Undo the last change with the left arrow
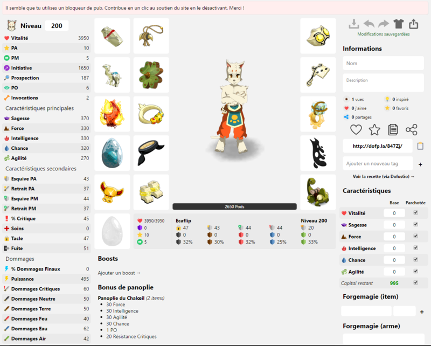This screenshot has height=346, width=431. pos(369,24)
